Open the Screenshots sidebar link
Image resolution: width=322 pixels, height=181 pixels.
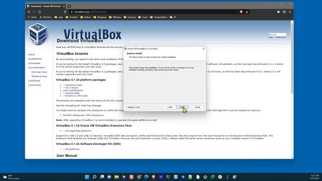[x=35, y=59]
